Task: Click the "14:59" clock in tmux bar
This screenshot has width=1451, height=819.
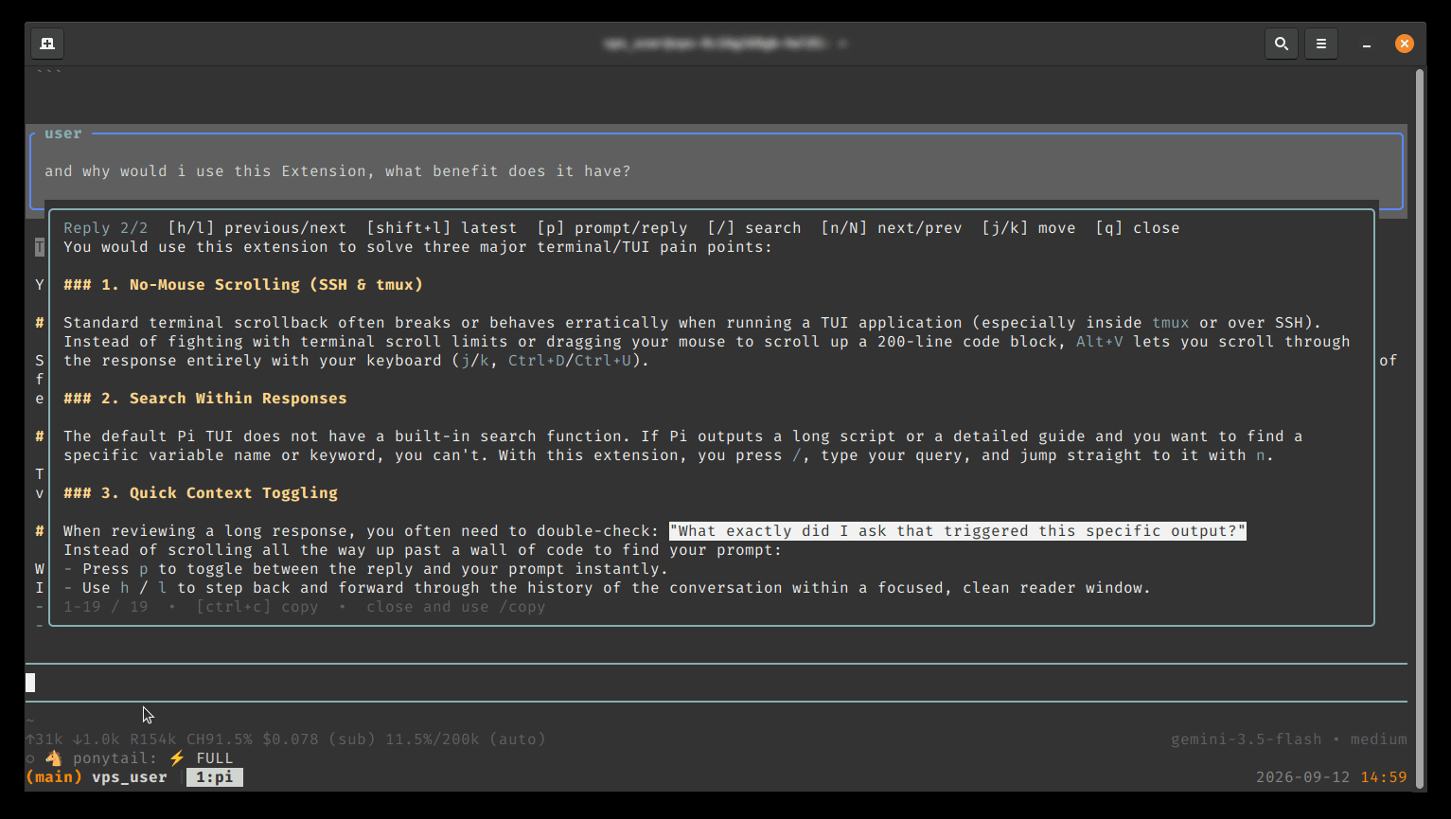Action: point(1384,777)
